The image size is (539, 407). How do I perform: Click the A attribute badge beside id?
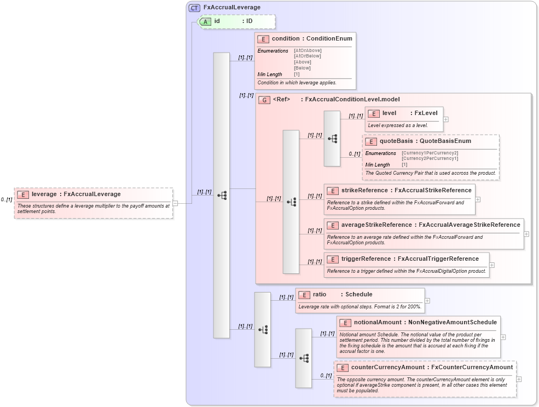pyautogui.click(x=205, y=22)
